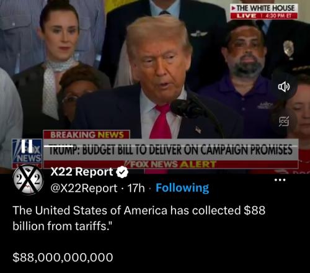Click the Fox News Alert ticker
This screenshot has height=273, width=310.
pos(171,164)
